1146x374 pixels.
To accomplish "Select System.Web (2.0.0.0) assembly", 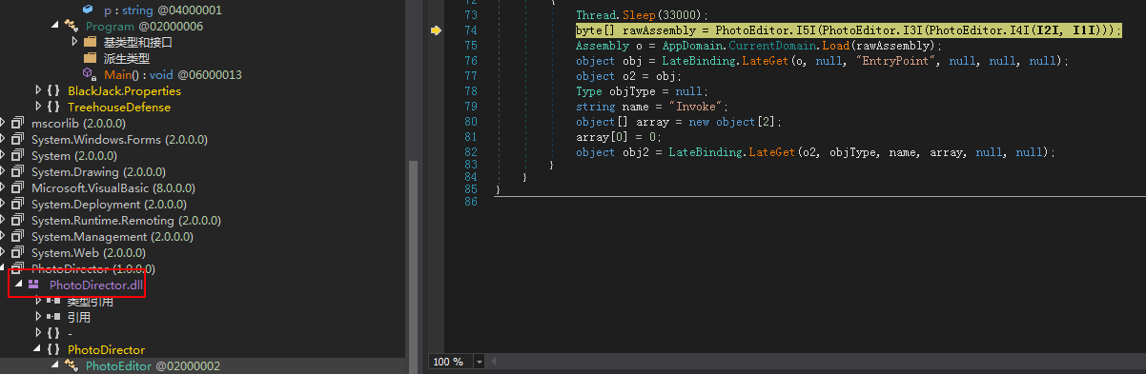I will [89, 252].
